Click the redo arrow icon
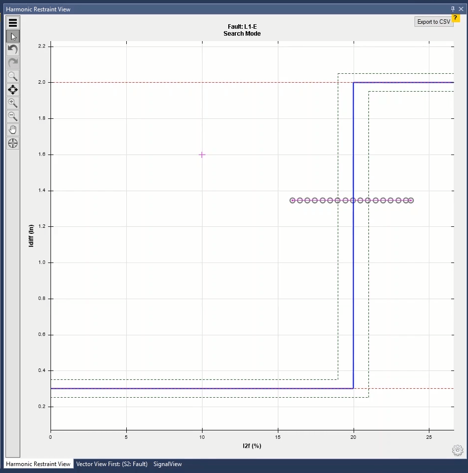Viewport: 468px width, 473px height. point(13,63)
